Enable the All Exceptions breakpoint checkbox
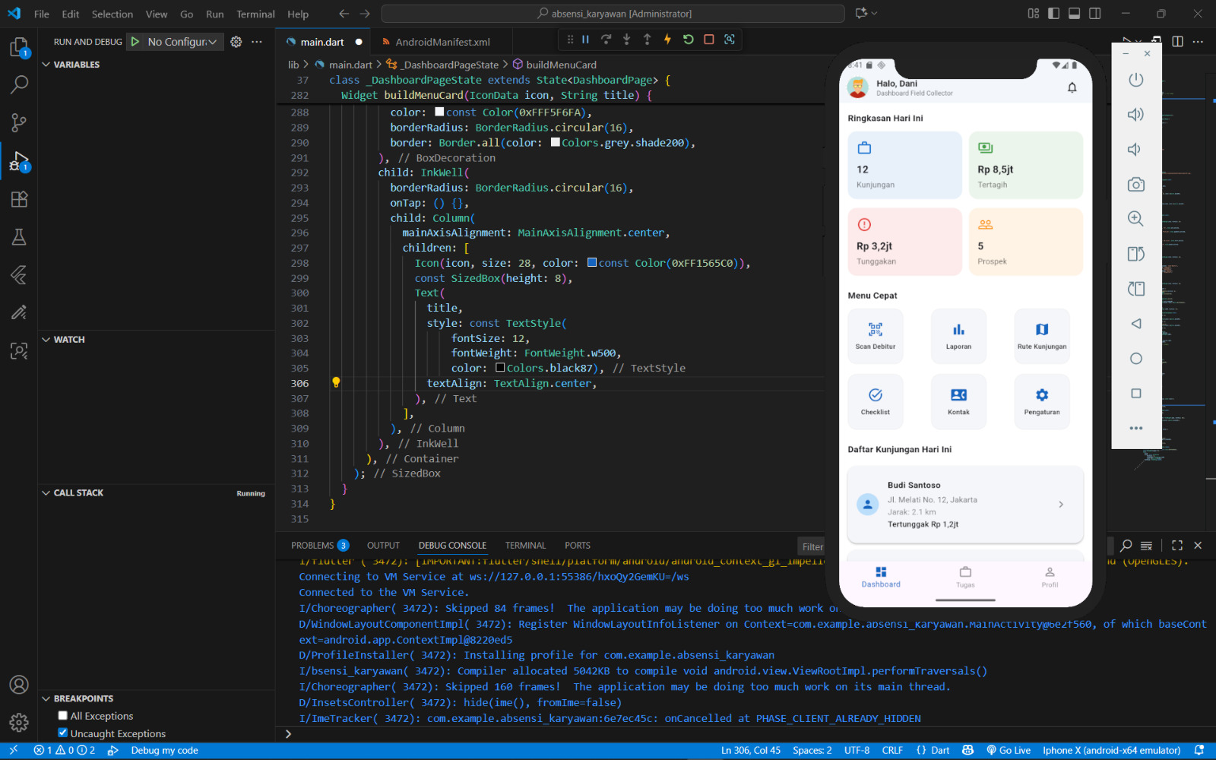This screenshot has width=1216, height=760. point(63,716)
